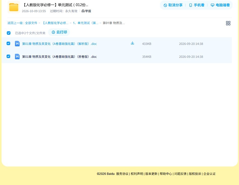Open 第01章 (原卷版).doc file name
This screenshot has width=239, height=185.
pos(59,57)
